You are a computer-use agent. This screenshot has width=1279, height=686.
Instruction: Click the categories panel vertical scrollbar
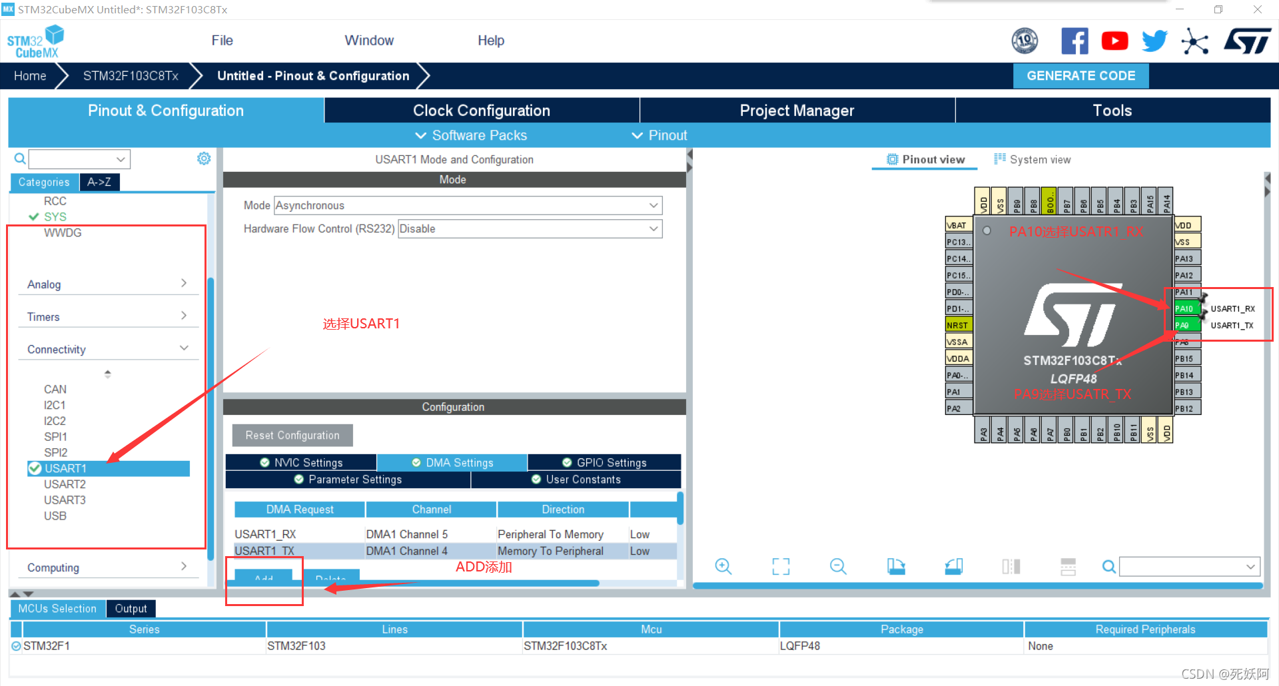[211, 420]
